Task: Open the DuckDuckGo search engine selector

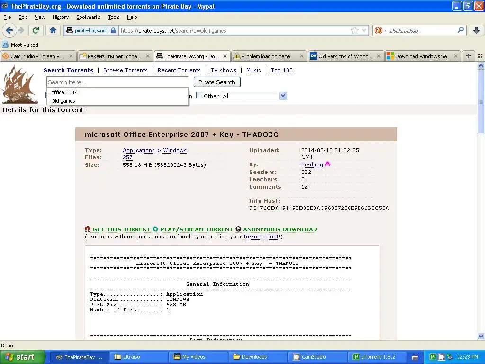Action: coord(380,30)
